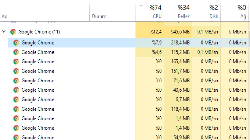Click the Chrome icon of Google Chrome (11)

[x=13, y=32]
